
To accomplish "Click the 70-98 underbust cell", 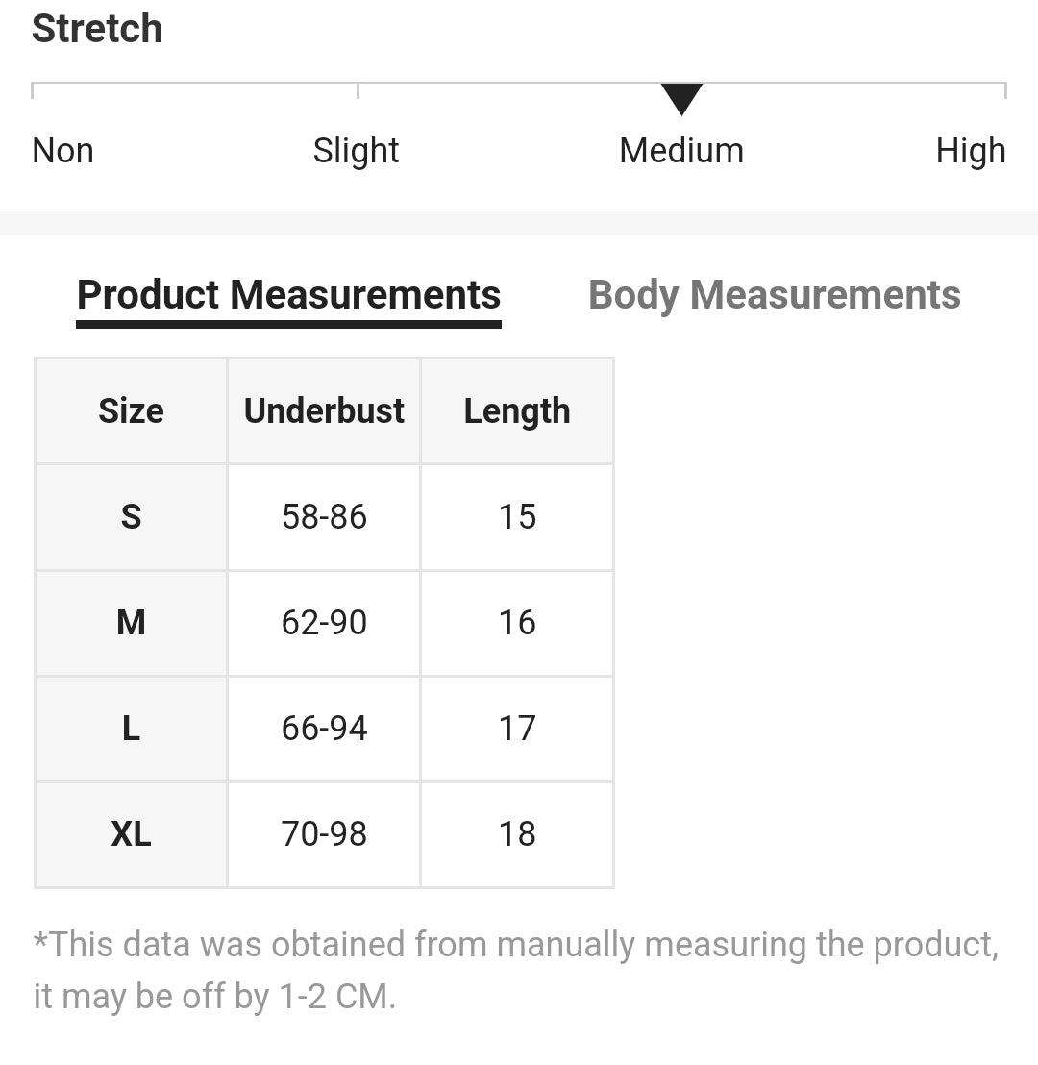I will tap(324, 834).
